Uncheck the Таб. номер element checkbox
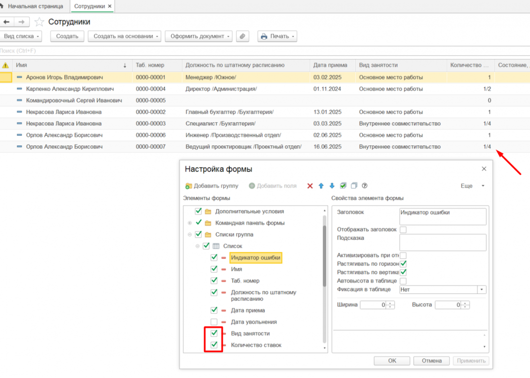 (x=214, y=281)
